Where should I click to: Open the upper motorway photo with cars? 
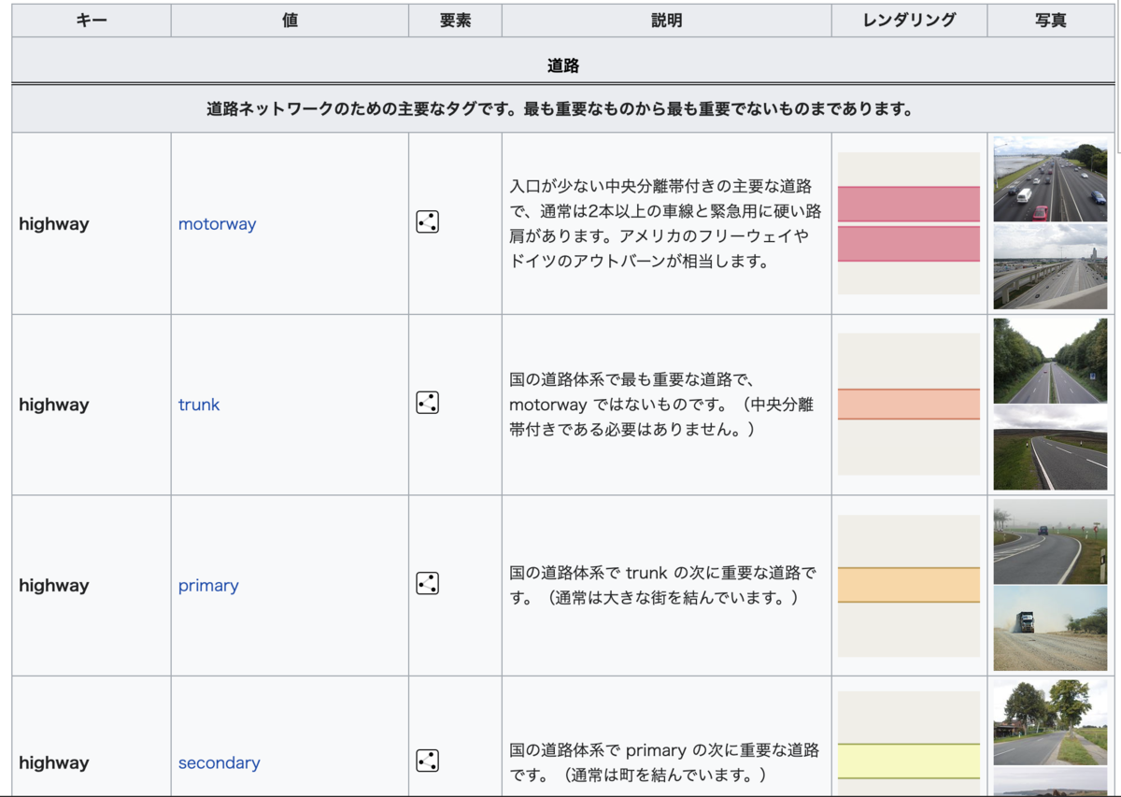(1050, 178)
